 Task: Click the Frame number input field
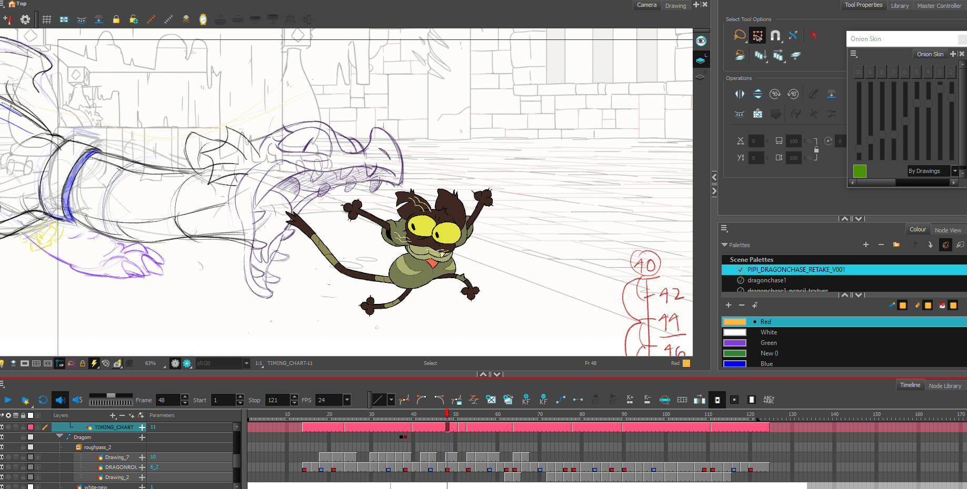click(168, 400)
